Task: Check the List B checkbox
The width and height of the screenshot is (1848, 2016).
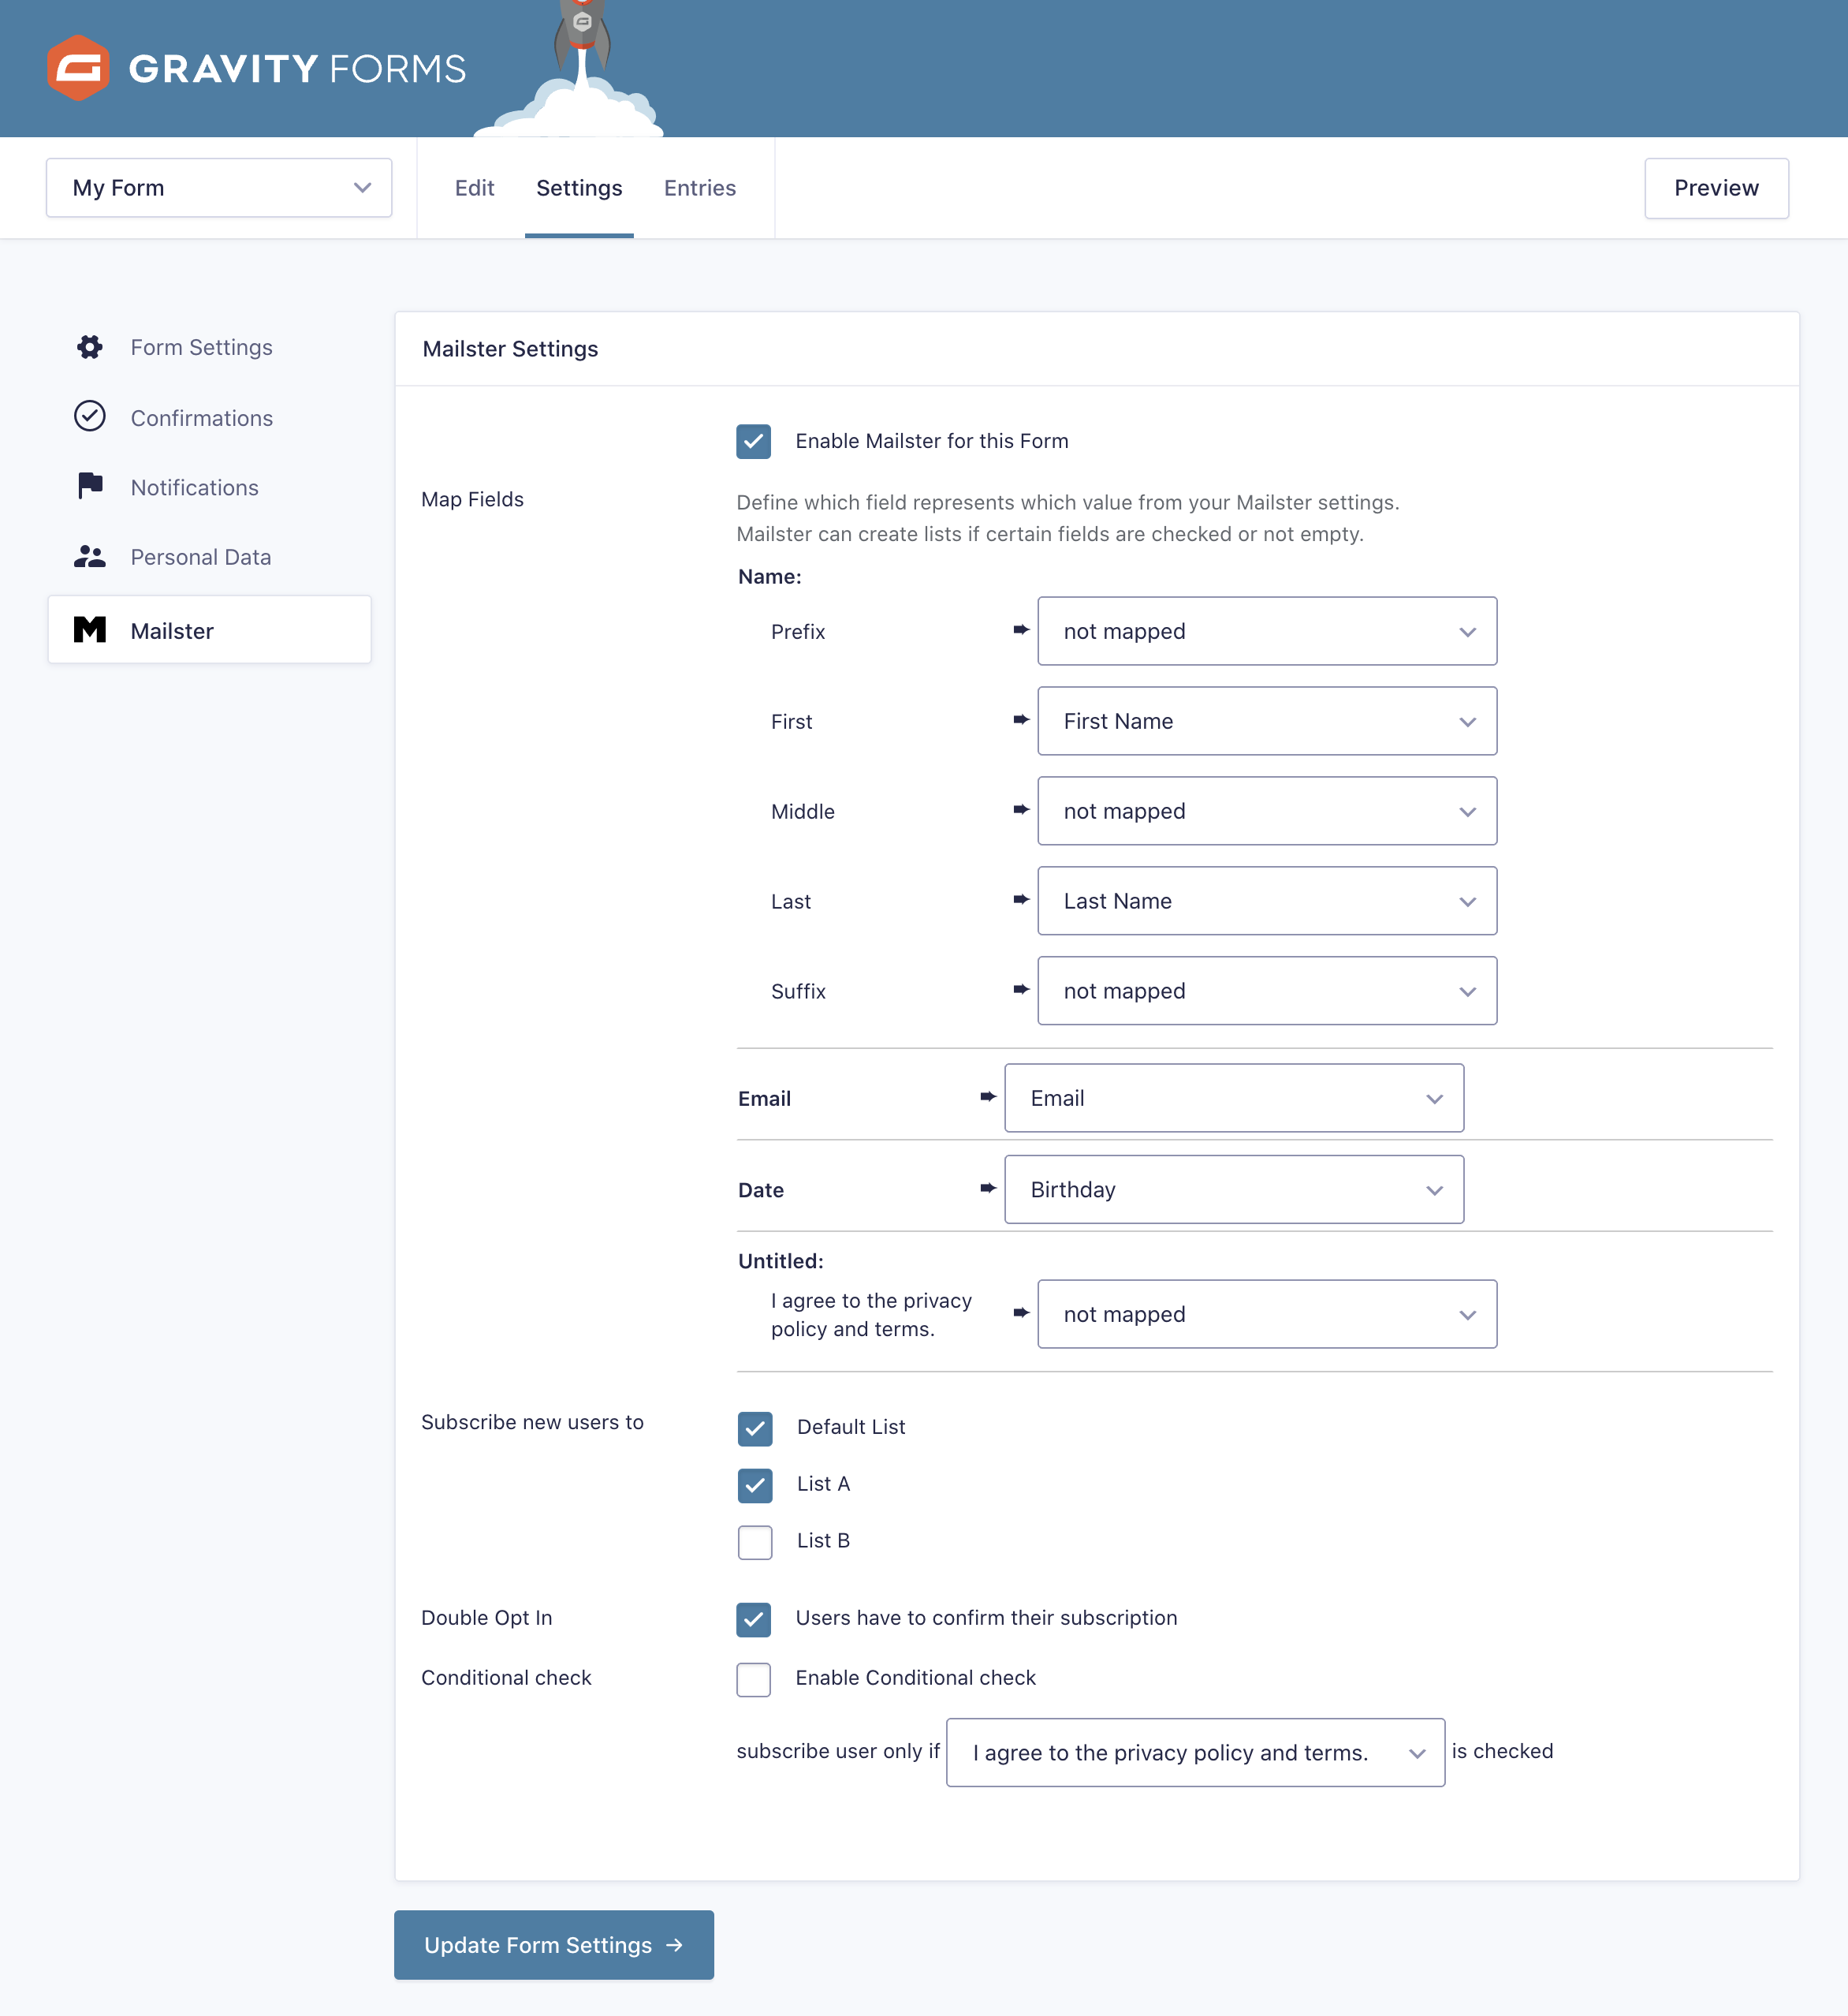Action: click(755, 1542)
